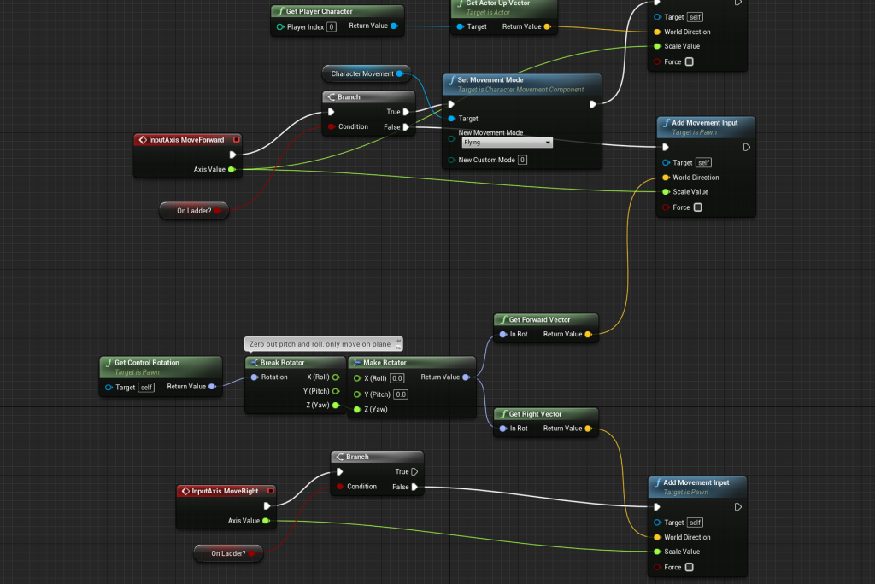Enable Force on the Add Movement Input fed by Get Forward Vector
The image size is (875, 584).
pyautogui.click(x=698, y=207)
